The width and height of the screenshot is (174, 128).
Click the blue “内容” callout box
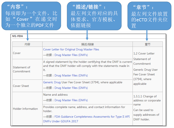pyautogui.click(x=31, y=16)
